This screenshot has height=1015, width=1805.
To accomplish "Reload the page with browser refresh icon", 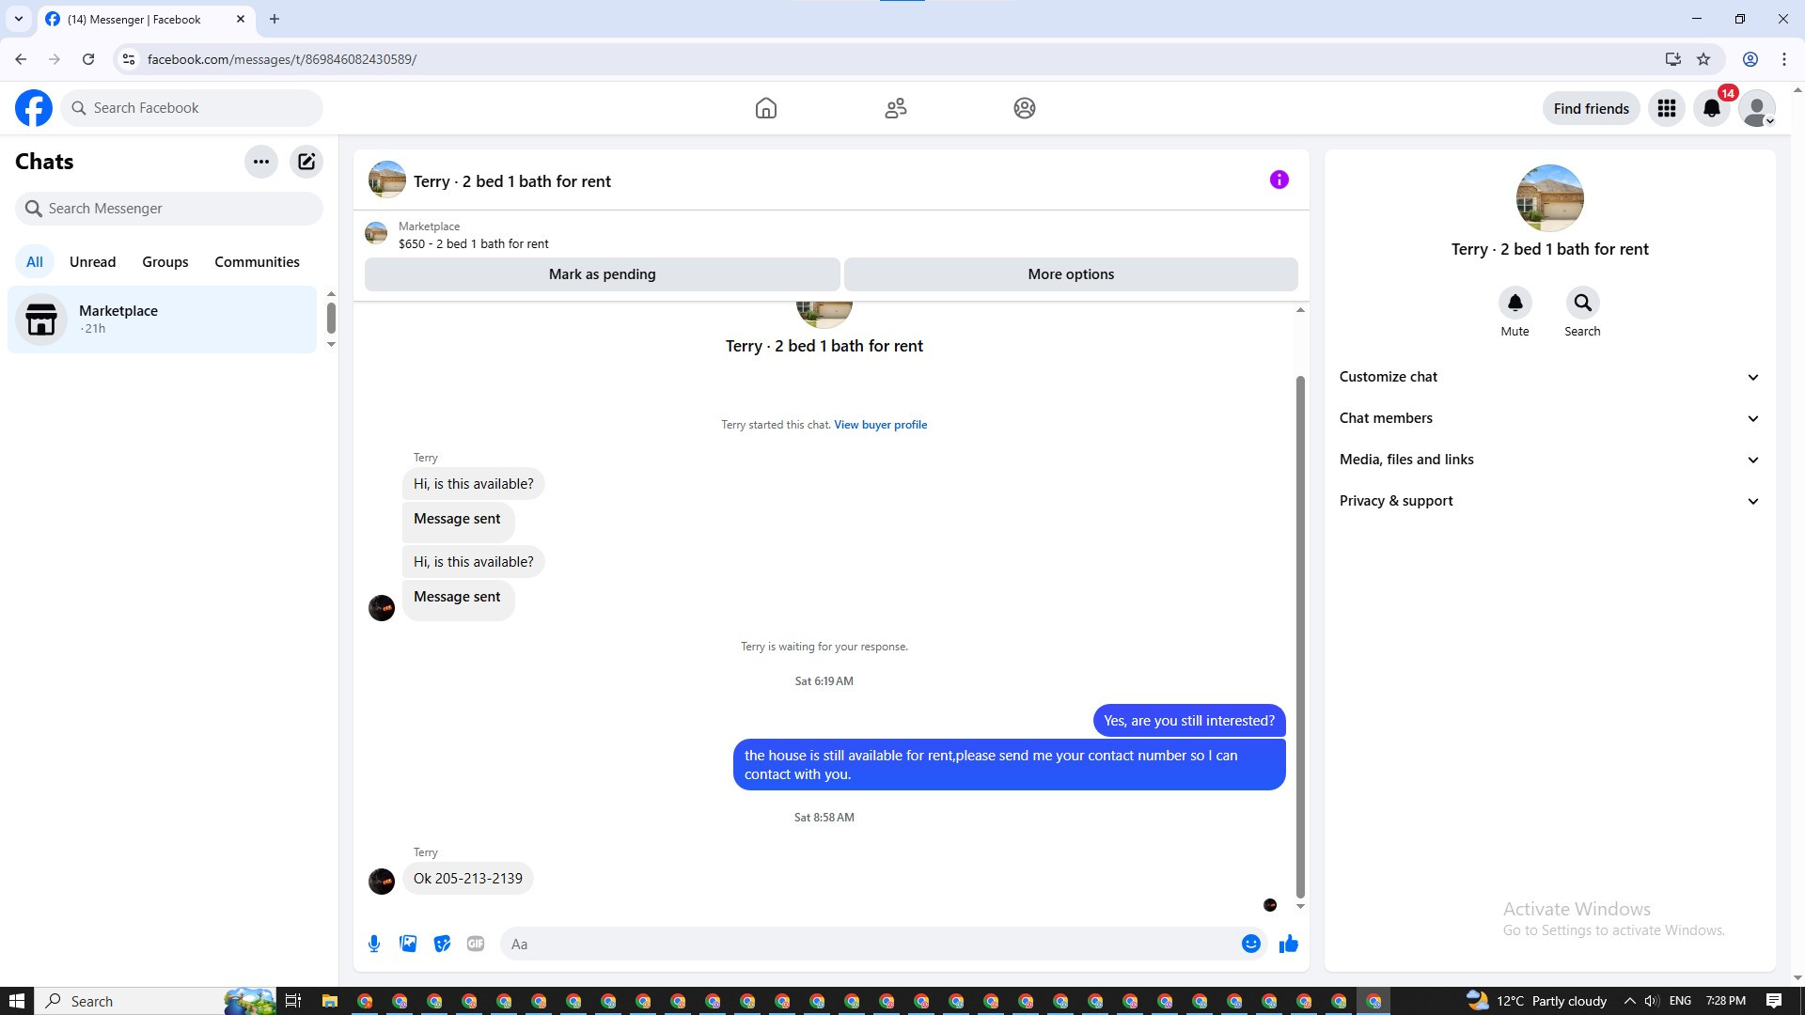I will click(88, 59).
